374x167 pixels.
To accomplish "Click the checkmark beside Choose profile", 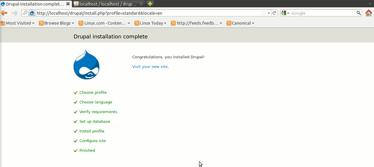I will click(76, 93).
